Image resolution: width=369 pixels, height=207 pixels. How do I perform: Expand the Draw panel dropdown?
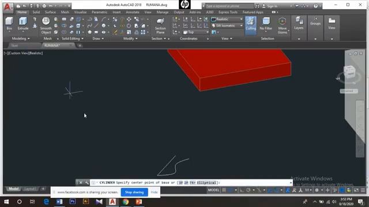point(98,39)
